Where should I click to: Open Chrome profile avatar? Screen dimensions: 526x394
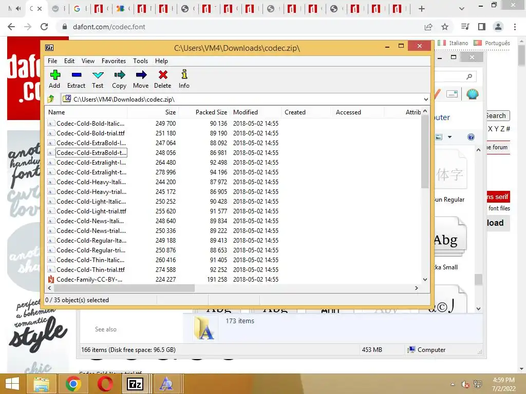[498, 27]
